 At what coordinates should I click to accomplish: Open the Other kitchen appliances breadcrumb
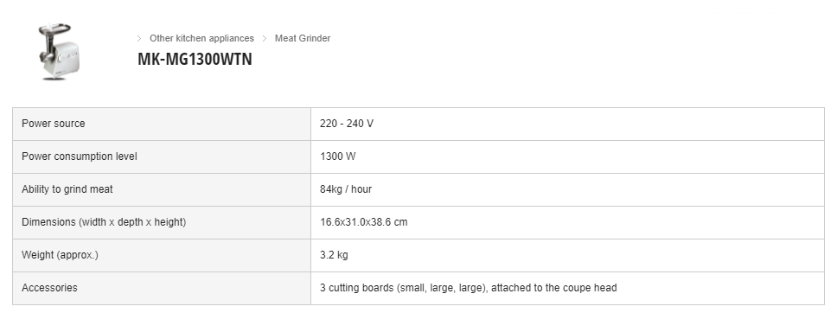[201, 38]
